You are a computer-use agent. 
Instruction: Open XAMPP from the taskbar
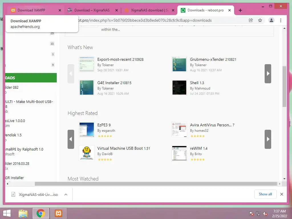tap(58, 213)
